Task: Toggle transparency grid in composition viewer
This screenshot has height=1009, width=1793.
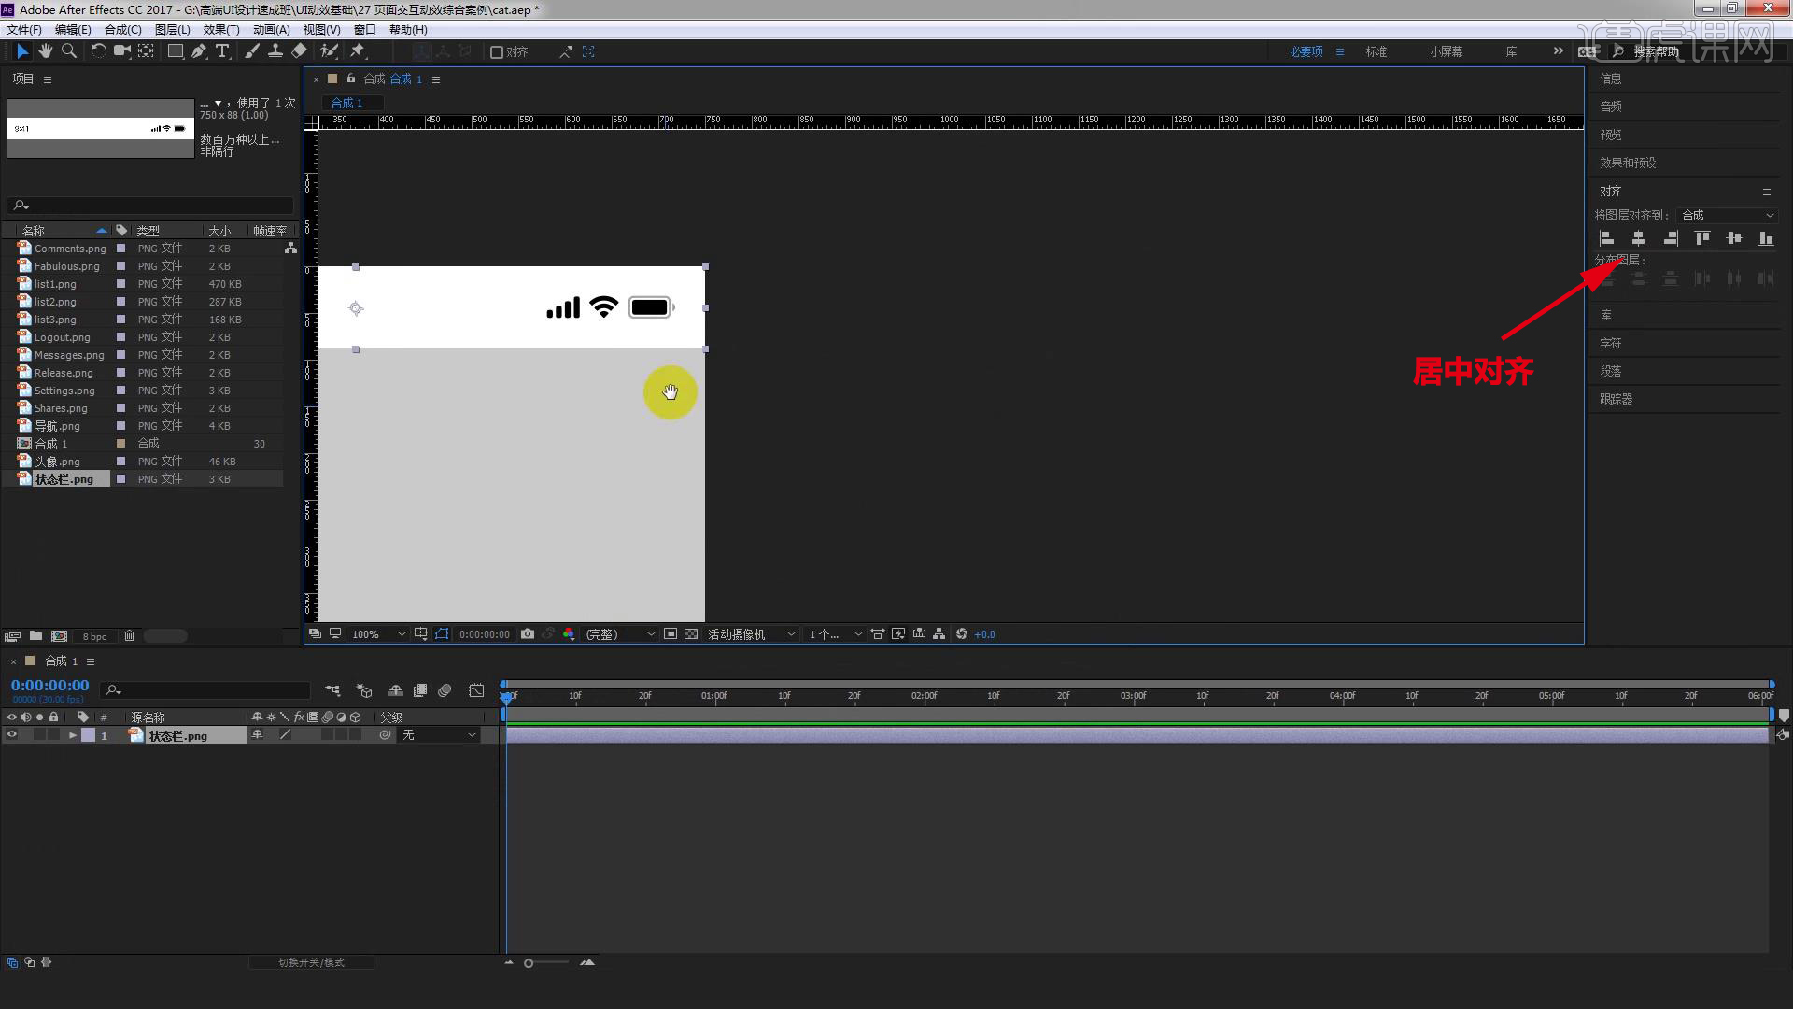Action: [x=691, y=634]
